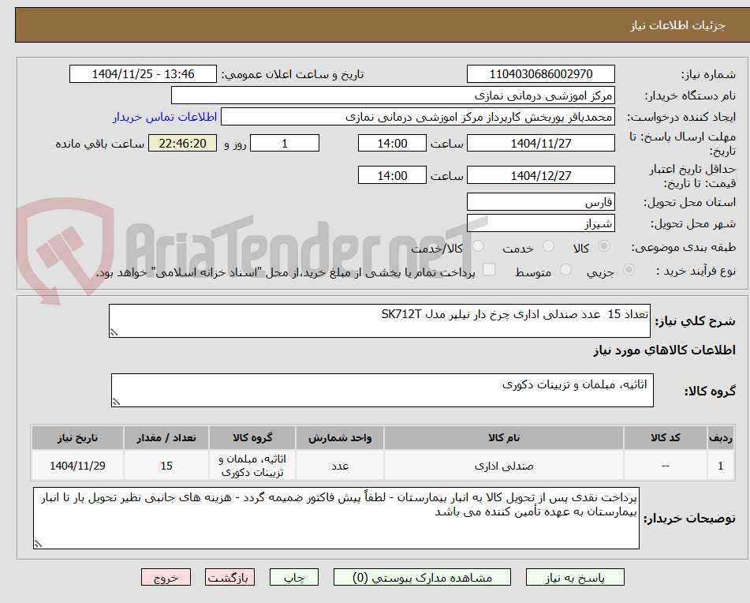Click the بازگشت back button
Image resolution: width=750 pixels, height=603 pixels.
click(x=229, y=577)
